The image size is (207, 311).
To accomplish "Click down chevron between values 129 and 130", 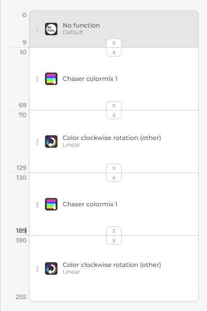I will tap(114, 177).
